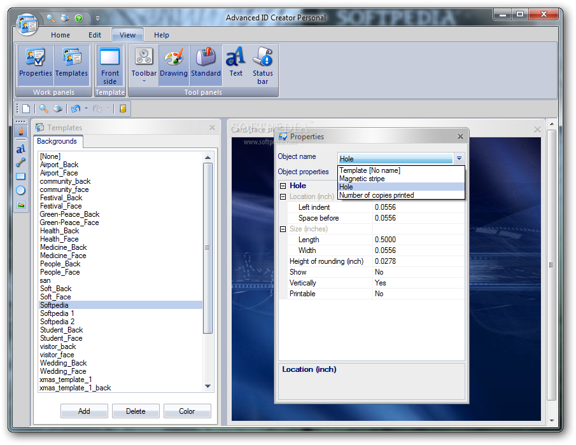The image size is (576, 445).
Task: Open the Toolbar panel options
Action: pyautogui.click(x=144, y=65)
